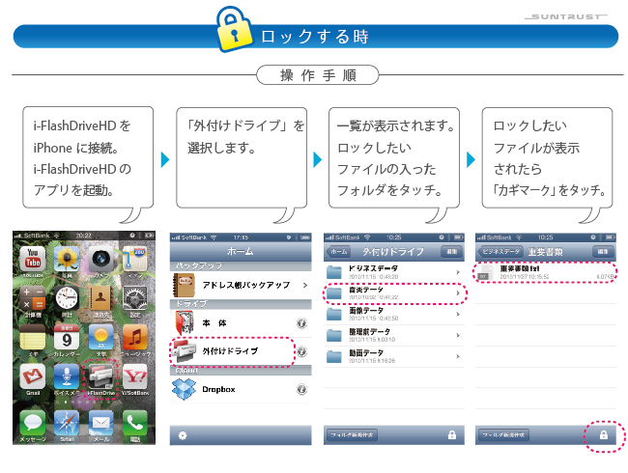628x473 pixels.
Task: Tap 編集 on the 重要書類 screen
Action: point(603,252)
